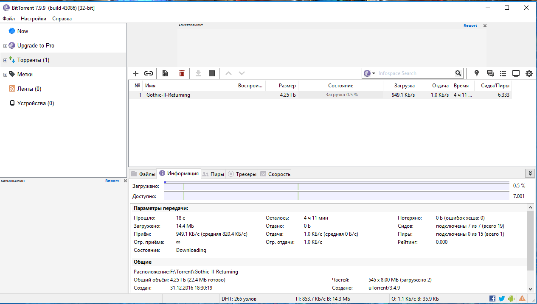The image size is (537, 304).
Task: Sort by Загрузка column header
Action: (x=400, y=86)
